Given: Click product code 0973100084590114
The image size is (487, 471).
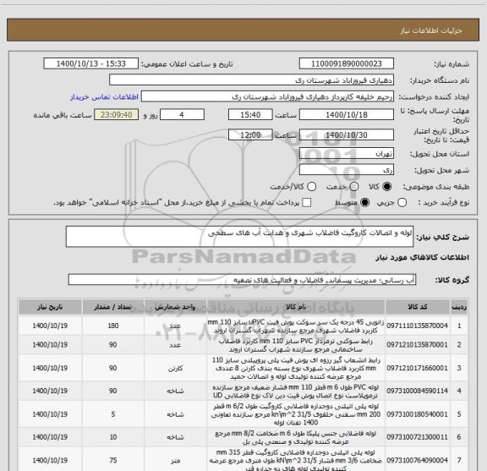Looking at the screenshot, I should (x=417, y=391).
